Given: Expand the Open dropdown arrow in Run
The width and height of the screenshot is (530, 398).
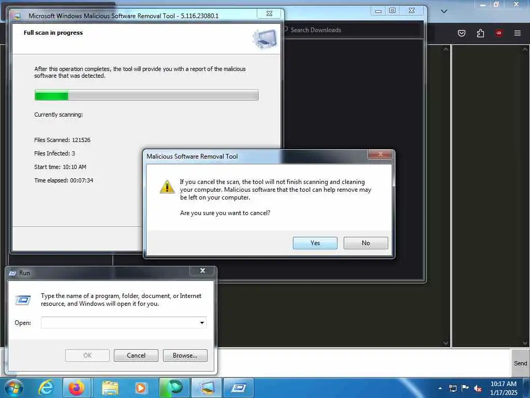Looking at the screenshot, I should [202, 322].
